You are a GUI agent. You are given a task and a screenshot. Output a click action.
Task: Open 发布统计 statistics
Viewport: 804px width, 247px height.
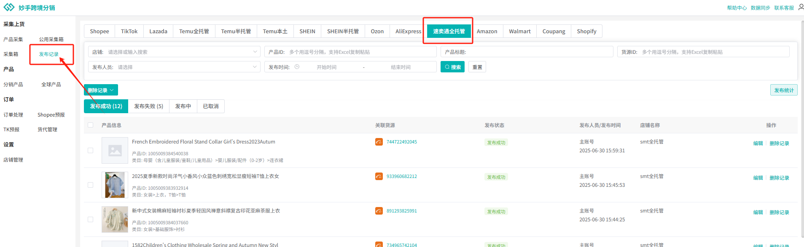pos(784,90)
